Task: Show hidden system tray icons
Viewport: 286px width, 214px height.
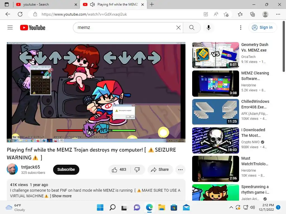Action: pyautogui.click(x=231, y=207)
